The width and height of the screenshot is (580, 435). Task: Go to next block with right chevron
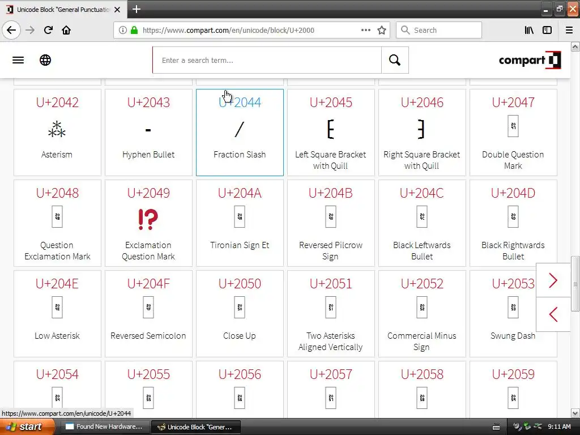pos(553,280)
